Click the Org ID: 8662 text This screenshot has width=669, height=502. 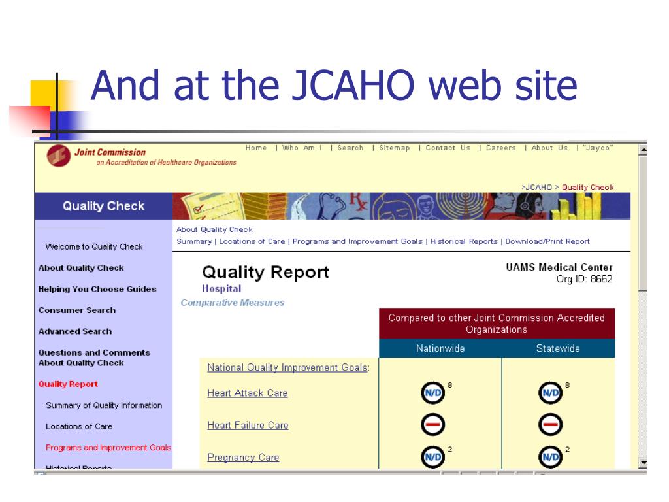coord(584,279)
